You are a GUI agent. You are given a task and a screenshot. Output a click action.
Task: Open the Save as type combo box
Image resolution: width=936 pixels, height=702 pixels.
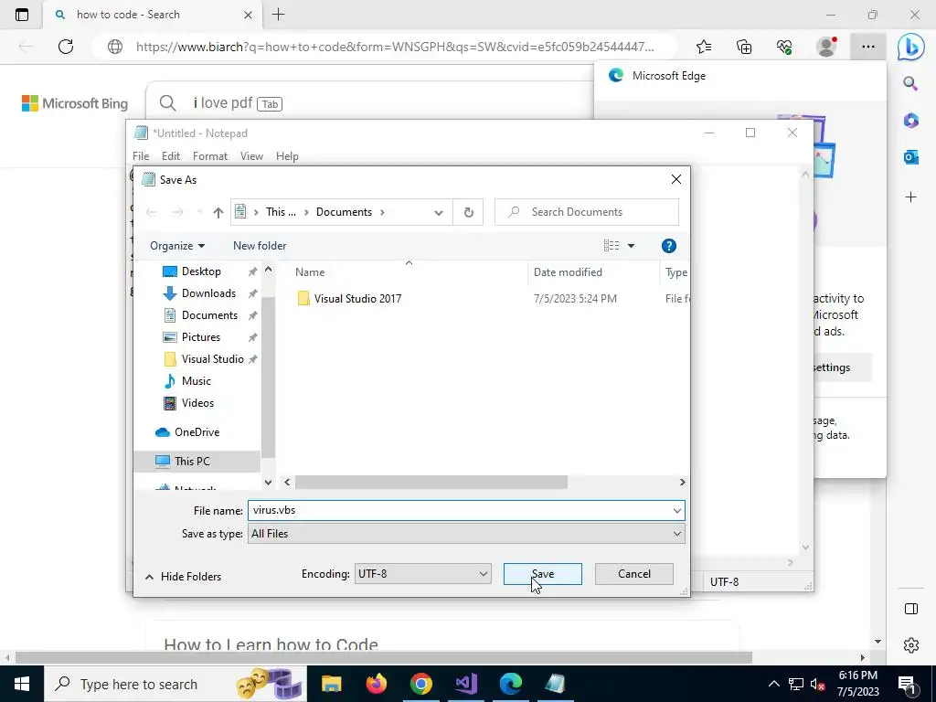[x=466, y=534]
